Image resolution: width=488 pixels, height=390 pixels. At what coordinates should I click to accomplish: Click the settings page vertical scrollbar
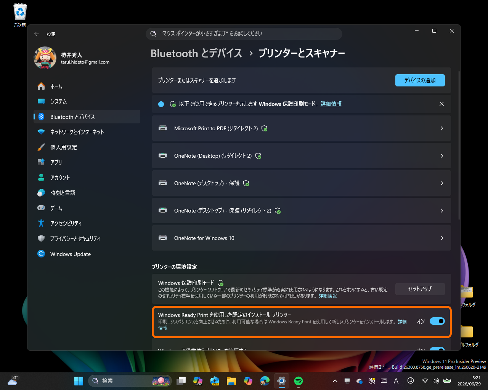(x=459, y=145)
